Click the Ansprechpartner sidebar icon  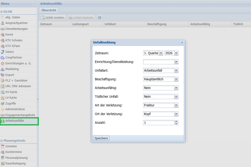pyautogui.click(x=3, y=23)
